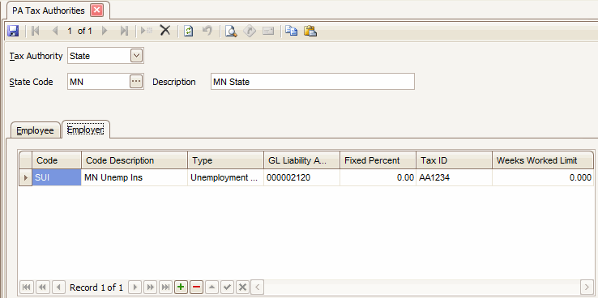Click the Paste clipboard icon
Screen dimensions: 598x298
click(x=310, y=31)
